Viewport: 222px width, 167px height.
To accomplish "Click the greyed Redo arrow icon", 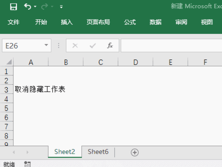I will [x=44, y=7].
